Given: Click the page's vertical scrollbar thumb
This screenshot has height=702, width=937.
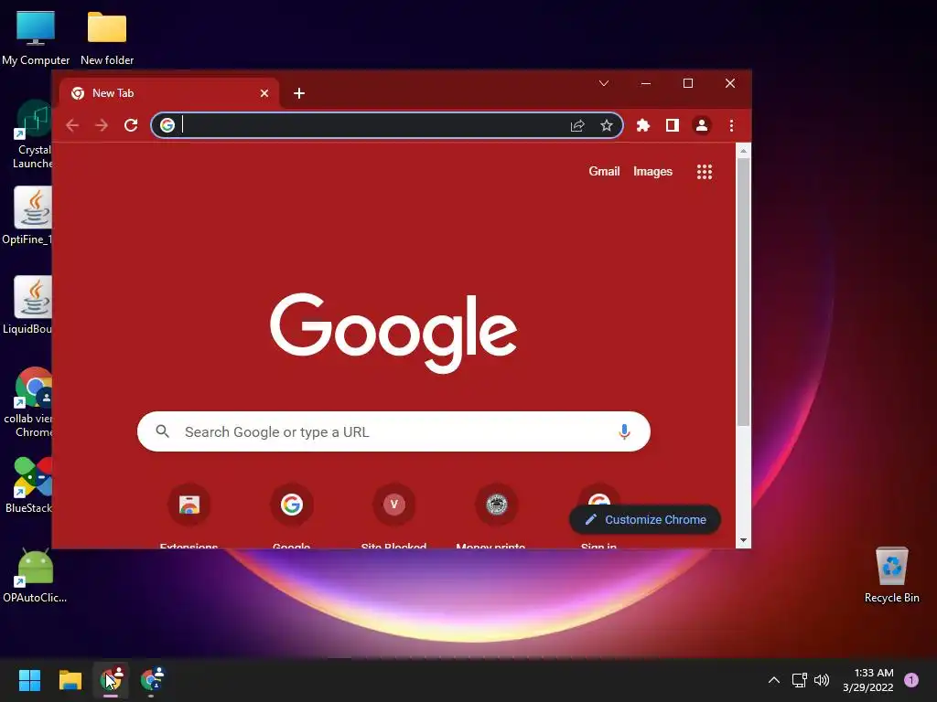Looking at the screenshot, I should coord(743,292).
